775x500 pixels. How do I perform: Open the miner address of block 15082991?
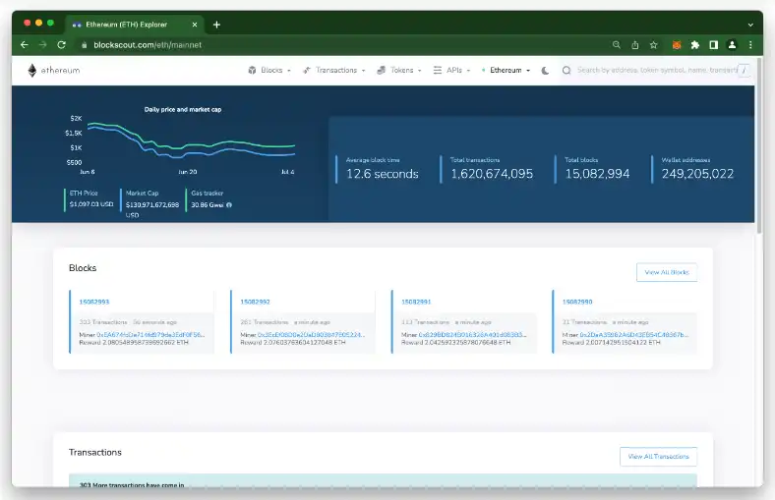472,335
